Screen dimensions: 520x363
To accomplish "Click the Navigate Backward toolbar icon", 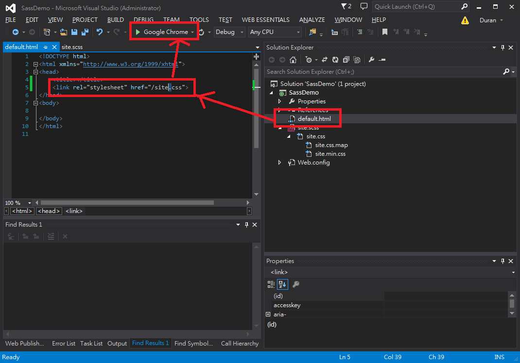I will point(15,32).
